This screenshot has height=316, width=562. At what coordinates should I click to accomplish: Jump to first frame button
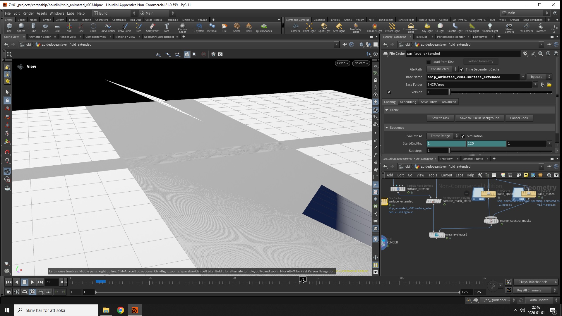[x=9, y=282]
